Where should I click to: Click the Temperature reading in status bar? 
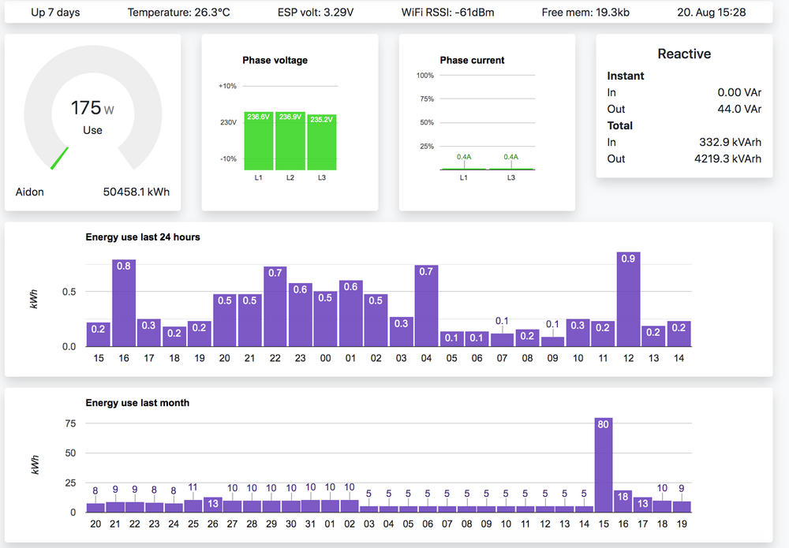178,13
